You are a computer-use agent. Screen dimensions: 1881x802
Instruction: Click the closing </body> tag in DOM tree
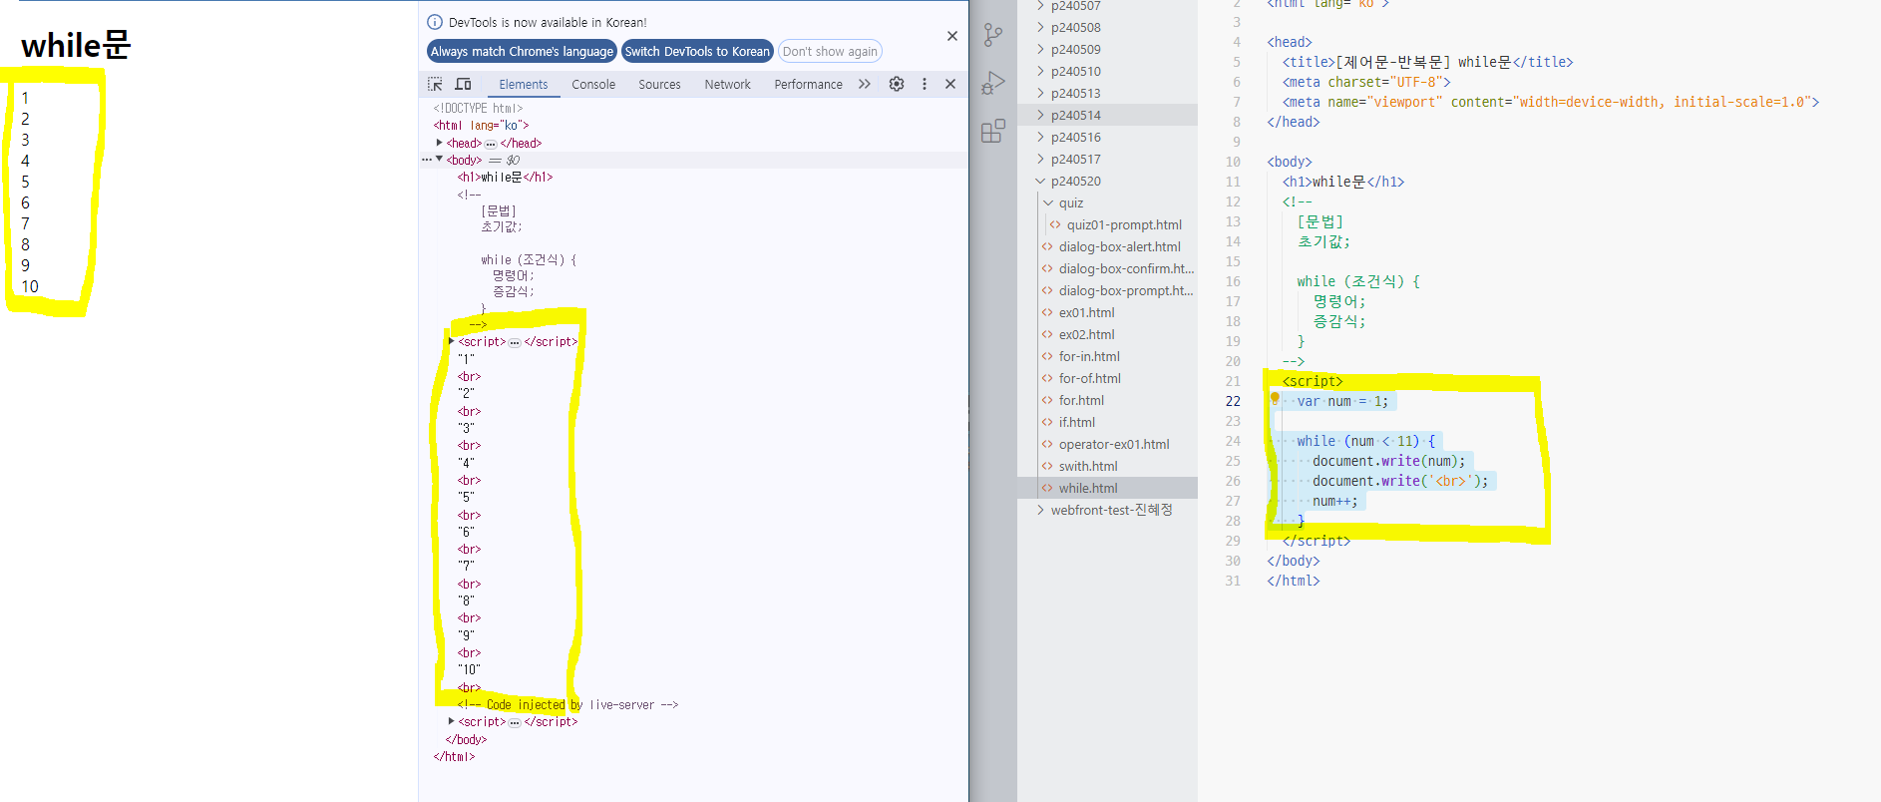pyautogui.click(x=466, y=739)
